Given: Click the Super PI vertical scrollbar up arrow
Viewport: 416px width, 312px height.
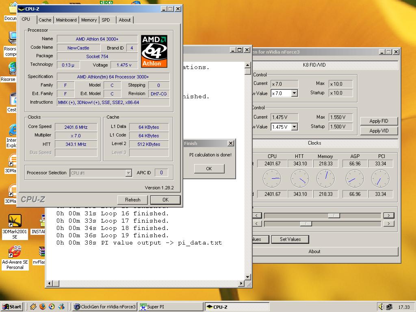Looking at the screenshot, I should pos(248,65).
